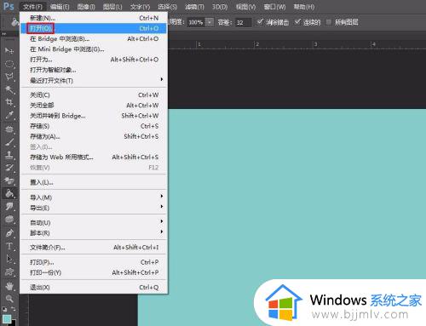Click the foreground color swatch
426x326 pixels.
6,319
